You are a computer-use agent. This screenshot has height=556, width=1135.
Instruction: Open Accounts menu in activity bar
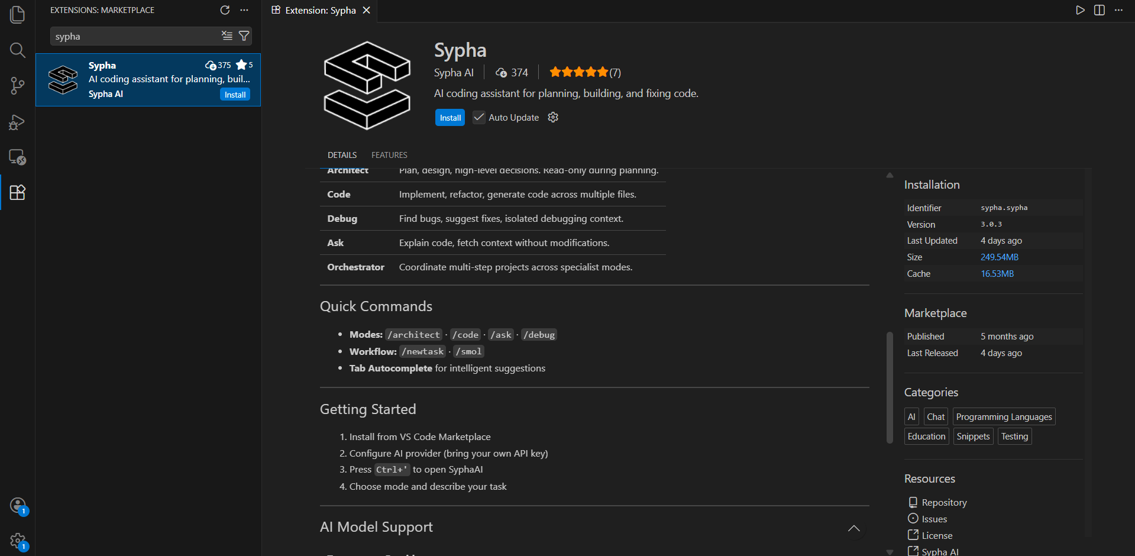click(18, 506)
